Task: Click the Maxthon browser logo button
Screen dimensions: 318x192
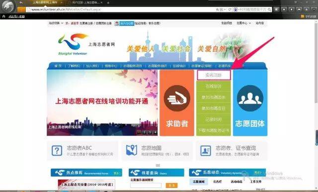Action: [8, 6]
